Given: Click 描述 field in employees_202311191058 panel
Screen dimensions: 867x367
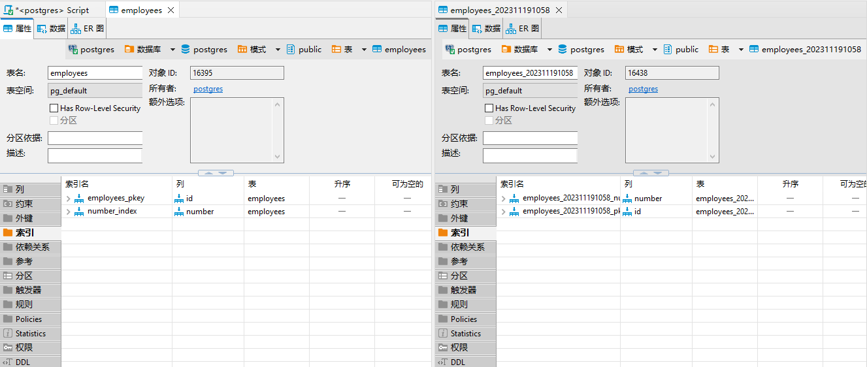Looking at the screenshot, I should click(530, 155).
